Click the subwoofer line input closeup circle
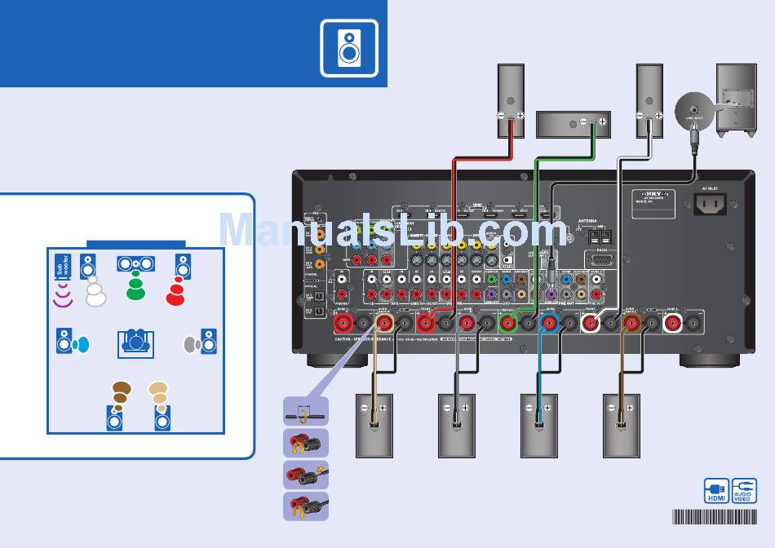775x548 pixels. point(694,112)
